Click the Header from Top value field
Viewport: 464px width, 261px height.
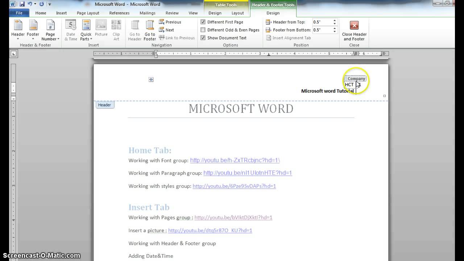(x=322, y=22)
